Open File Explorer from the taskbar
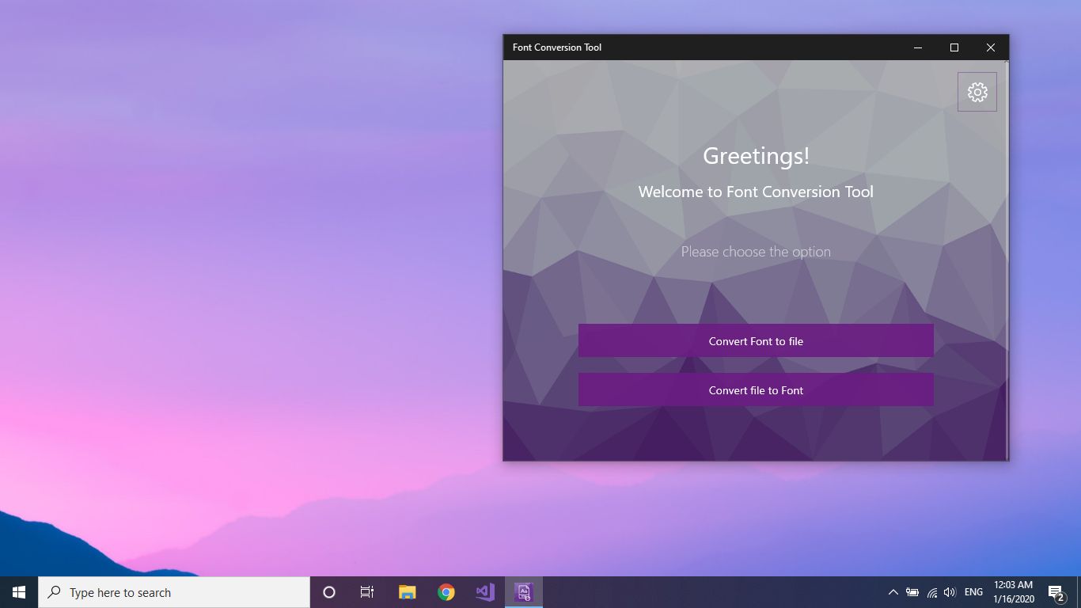The image size is (1081, 608). point(406,591)
